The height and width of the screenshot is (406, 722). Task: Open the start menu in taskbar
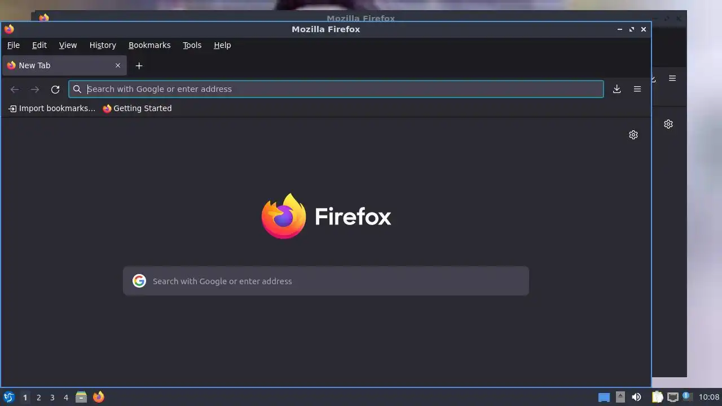point(8,397)
